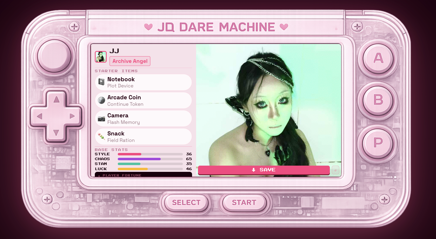Screen dimensions: 436x239
Task: Click the round analog stick
Action: pyautogui.click(x=54, y=56)
